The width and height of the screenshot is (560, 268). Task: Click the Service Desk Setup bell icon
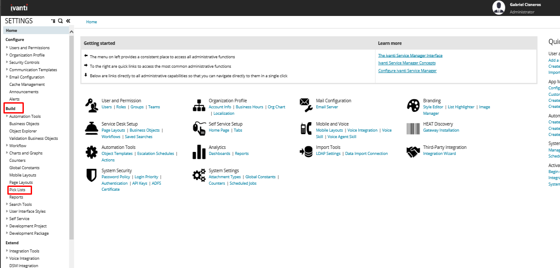pyautogui.click(x=91, y=129)
